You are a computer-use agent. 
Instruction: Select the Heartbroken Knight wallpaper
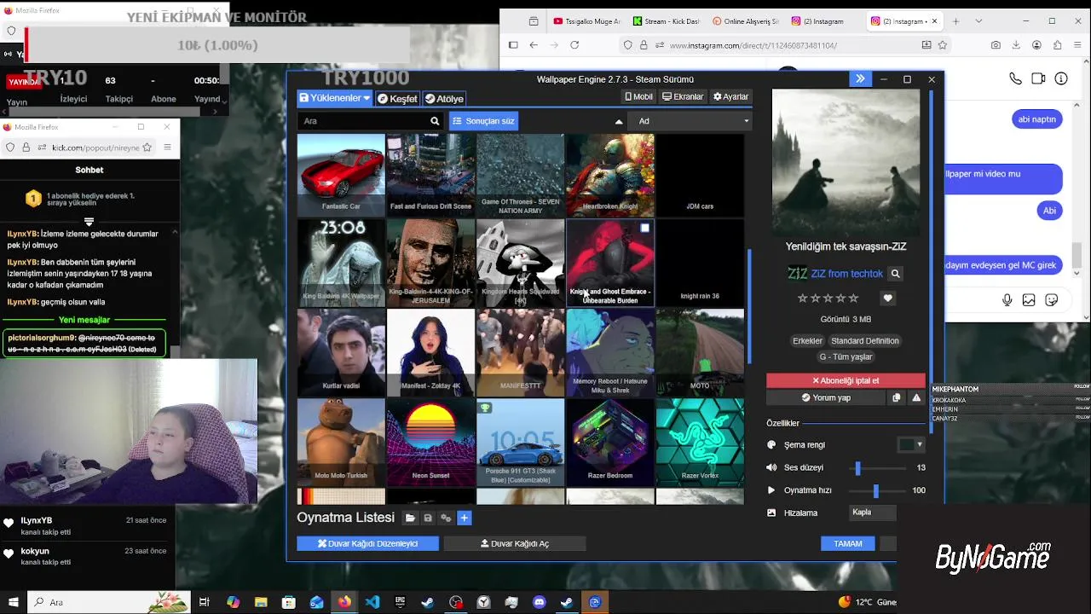[610, 174]
